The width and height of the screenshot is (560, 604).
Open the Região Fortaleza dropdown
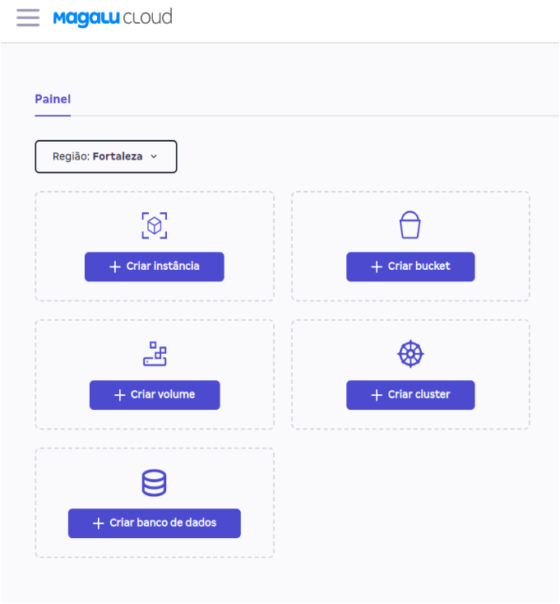pyautogui.click(x=105, y=156)
